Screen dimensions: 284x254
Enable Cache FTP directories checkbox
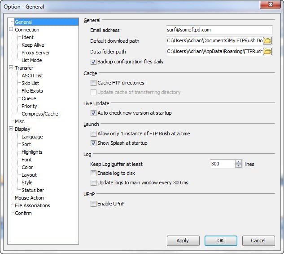click(x=94, y=83)
